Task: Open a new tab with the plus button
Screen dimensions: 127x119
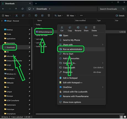Action: pyautogui.click(x=36, y=4)
